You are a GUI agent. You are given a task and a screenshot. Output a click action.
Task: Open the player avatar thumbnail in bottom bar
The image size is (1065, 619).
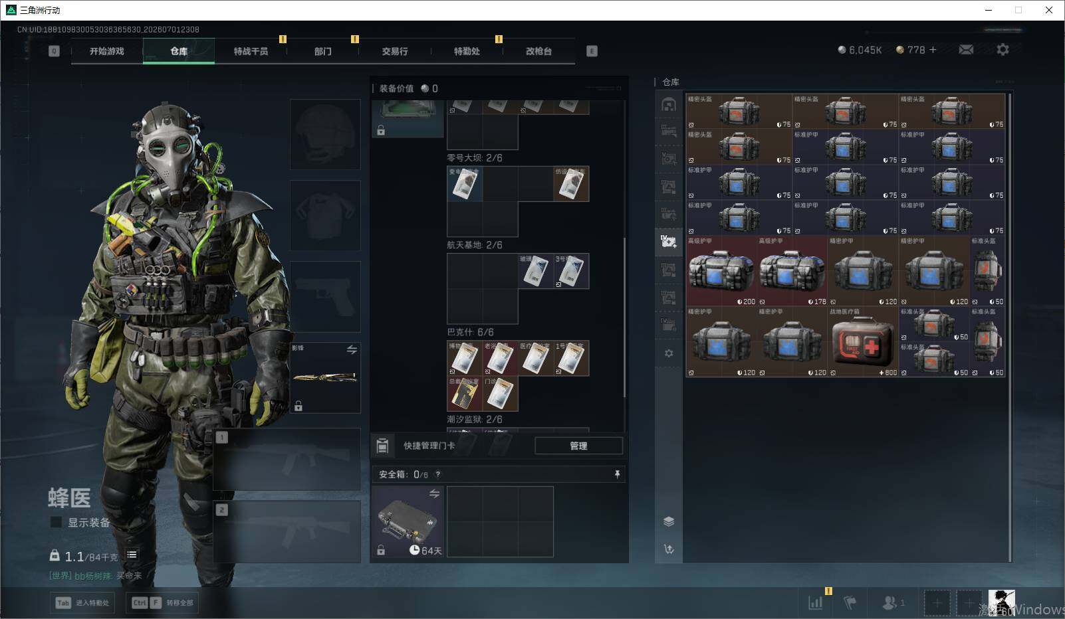(1001, 602)
